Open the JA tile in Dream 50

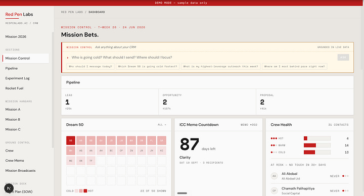pos(142,151)
